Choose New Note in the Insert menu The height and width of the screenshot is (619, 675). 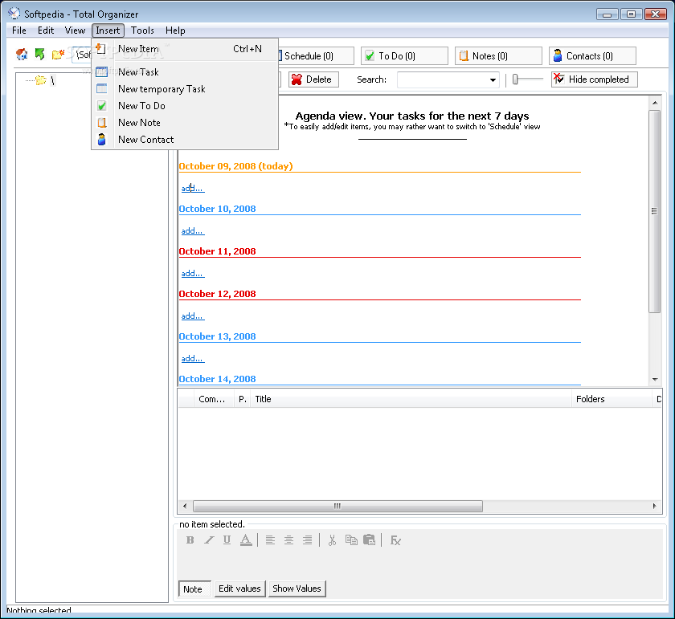click(185, 123)
